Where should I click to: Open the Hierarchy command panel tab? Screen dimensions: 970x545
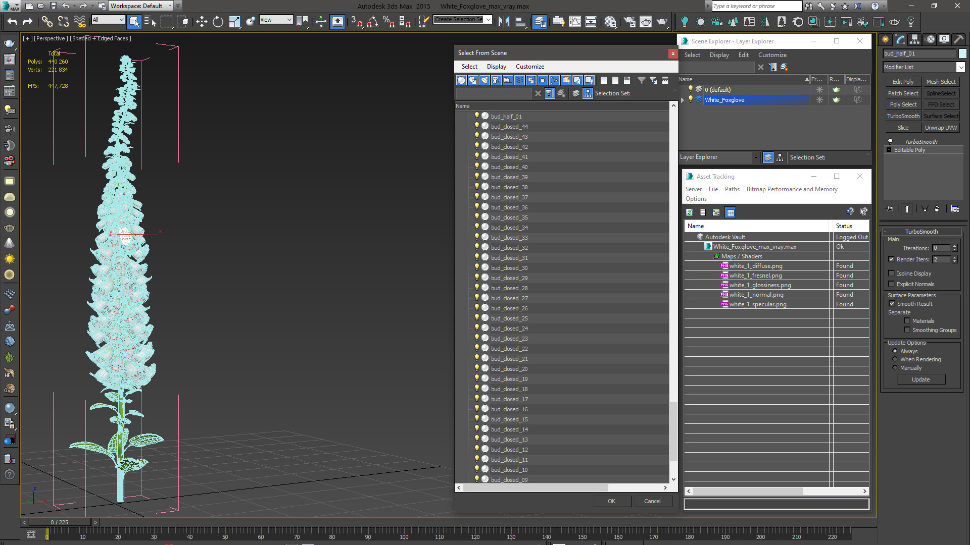pos(914,39)
